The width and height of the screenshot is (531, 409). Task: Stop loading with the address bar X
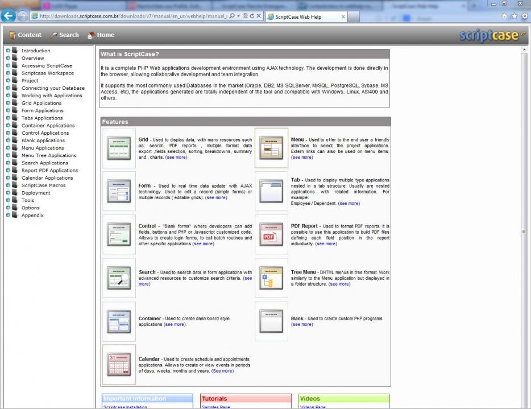[x=259, y=16]
